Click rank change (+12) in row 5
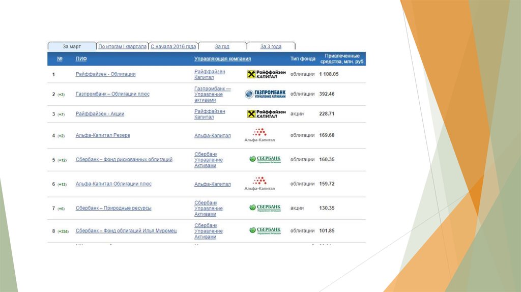The image size is (521, 292). pos(62,160)
